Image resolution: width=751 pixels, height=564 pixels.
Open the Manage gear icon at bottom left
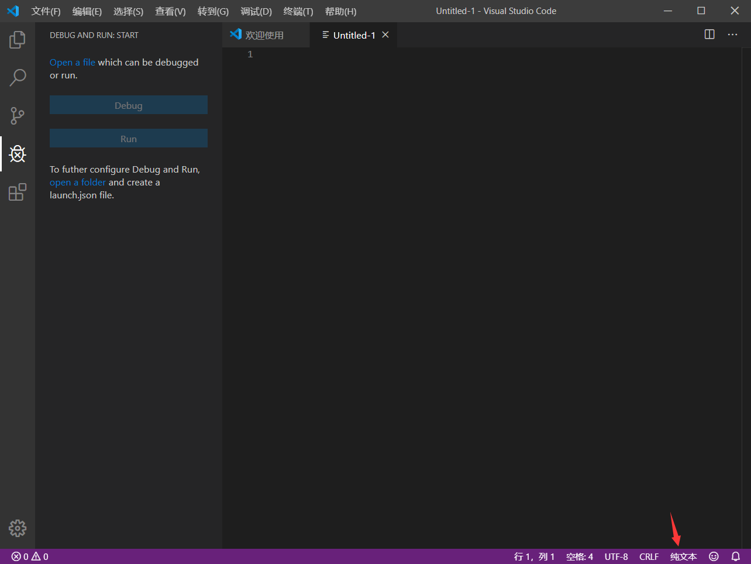[x=18, y=528]
